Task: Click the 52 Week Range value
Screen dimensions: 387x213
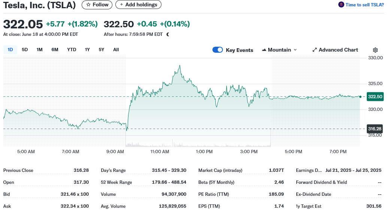Action: click(169, 182)
